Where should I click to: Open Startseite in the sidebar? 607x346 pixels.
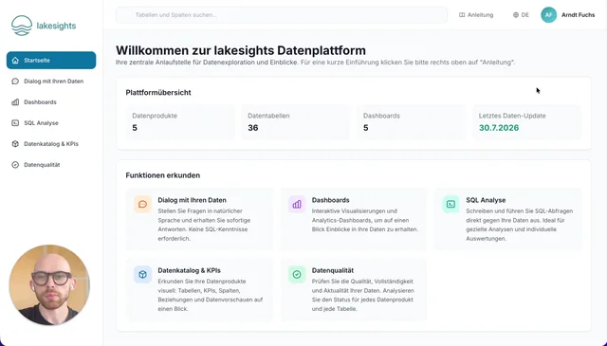point(51,61)
